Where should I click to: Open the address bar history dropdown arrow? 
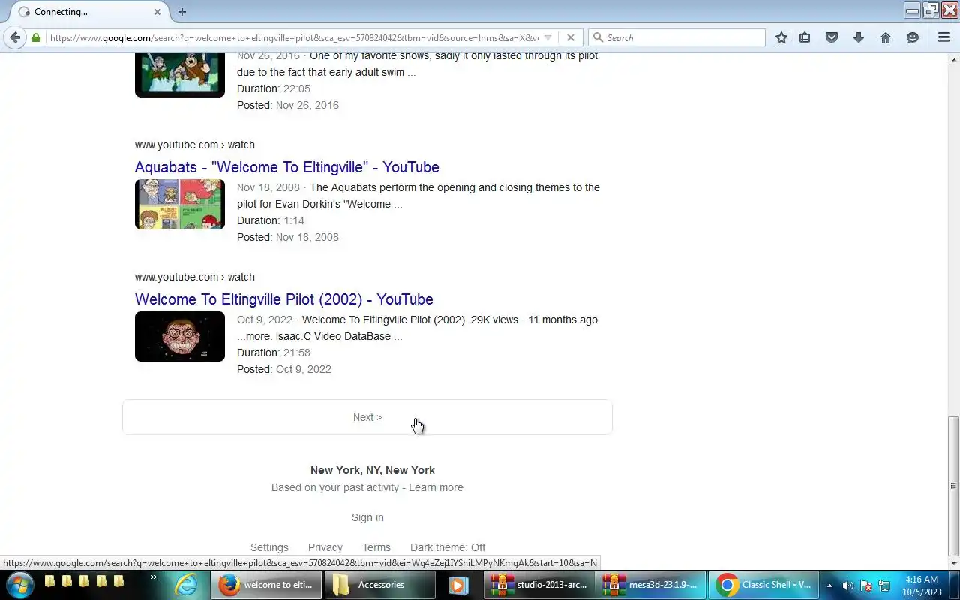click(x=548, y=37)
